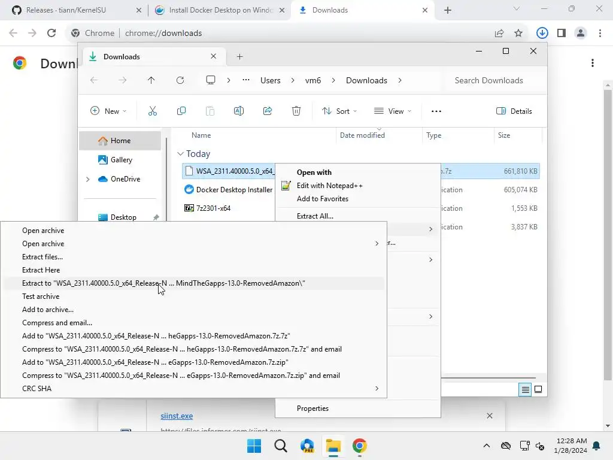Toggle the Details pane button
The height and width of the screenshot is (460, 613).
click(514, 111)
